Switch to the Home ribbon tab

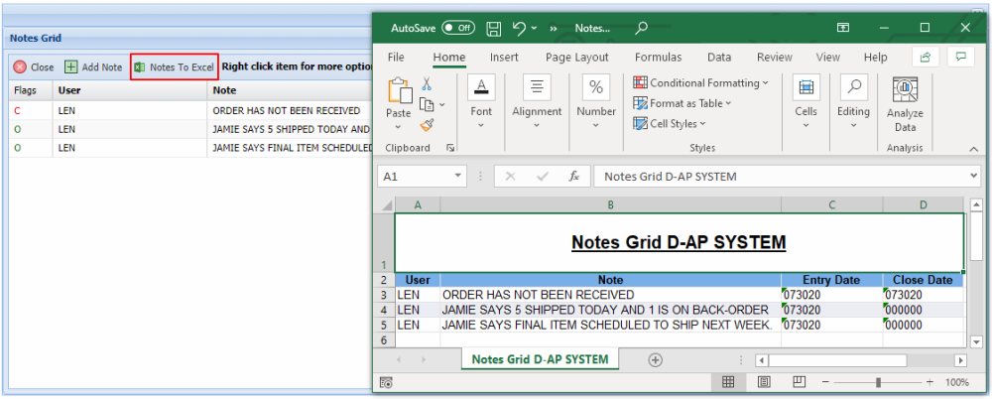449,57
